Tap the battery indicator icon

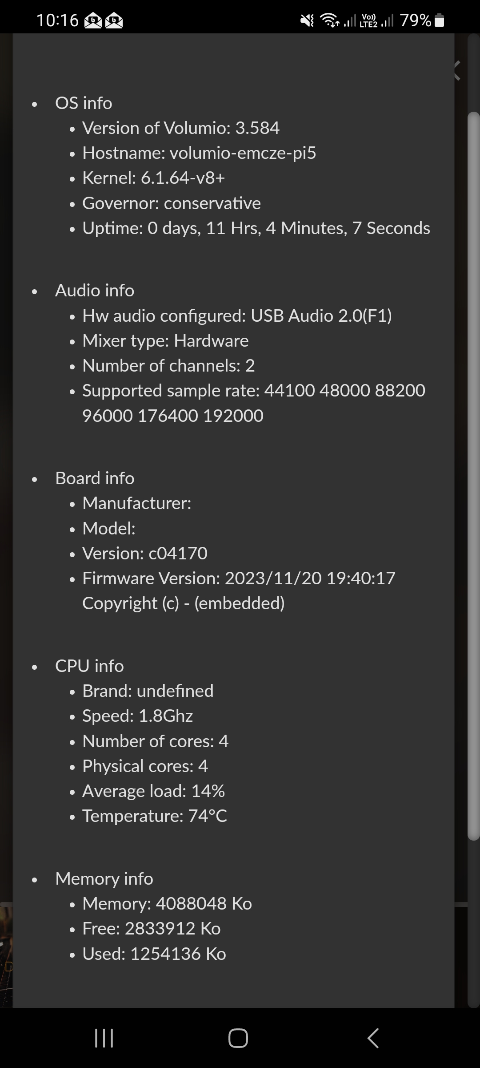439,20
